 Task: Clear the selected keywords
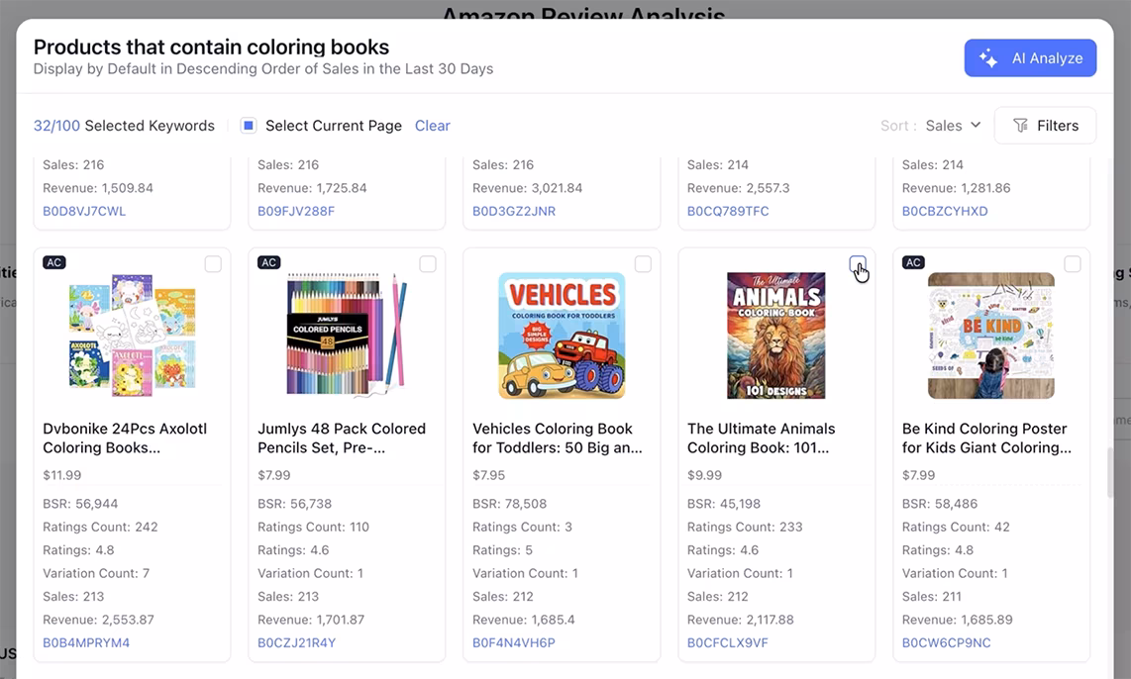432,126
